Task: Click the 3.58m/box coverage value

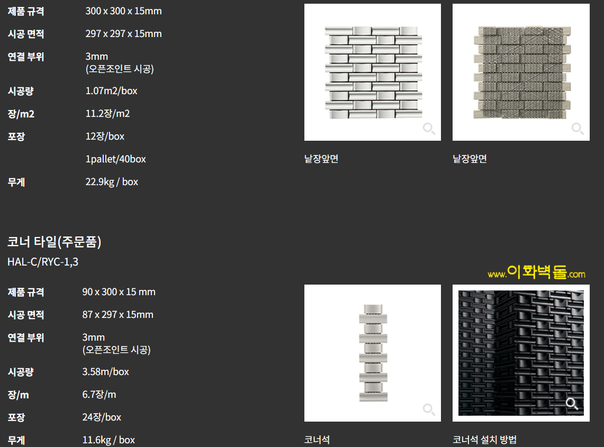Action: (x=105, y=372)
